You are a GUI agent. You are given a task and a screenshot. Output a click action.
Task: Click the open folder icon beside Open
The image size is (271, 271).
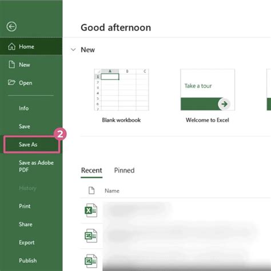click(x=11, y=82)
